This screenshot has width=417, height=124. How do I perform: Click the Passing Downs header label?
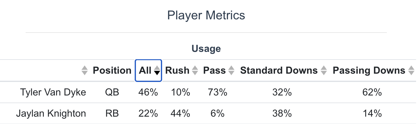(x=369, y=71)
